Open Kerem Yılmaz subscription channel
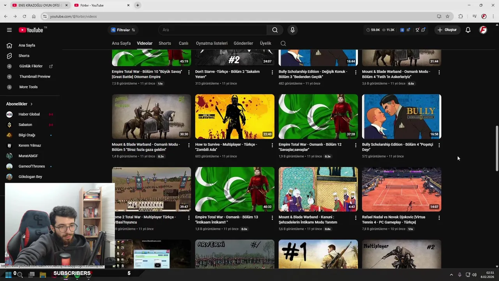499x281 pixels. [x=30, y=146]
